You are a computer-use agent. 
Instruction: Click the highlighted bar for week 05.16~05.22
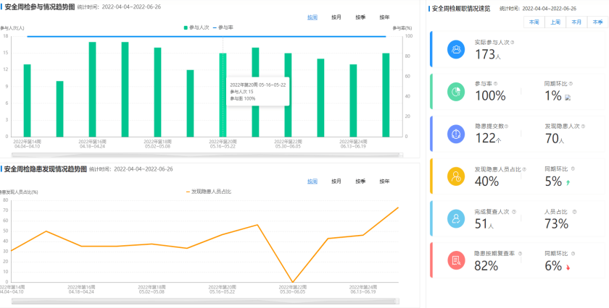223,95
